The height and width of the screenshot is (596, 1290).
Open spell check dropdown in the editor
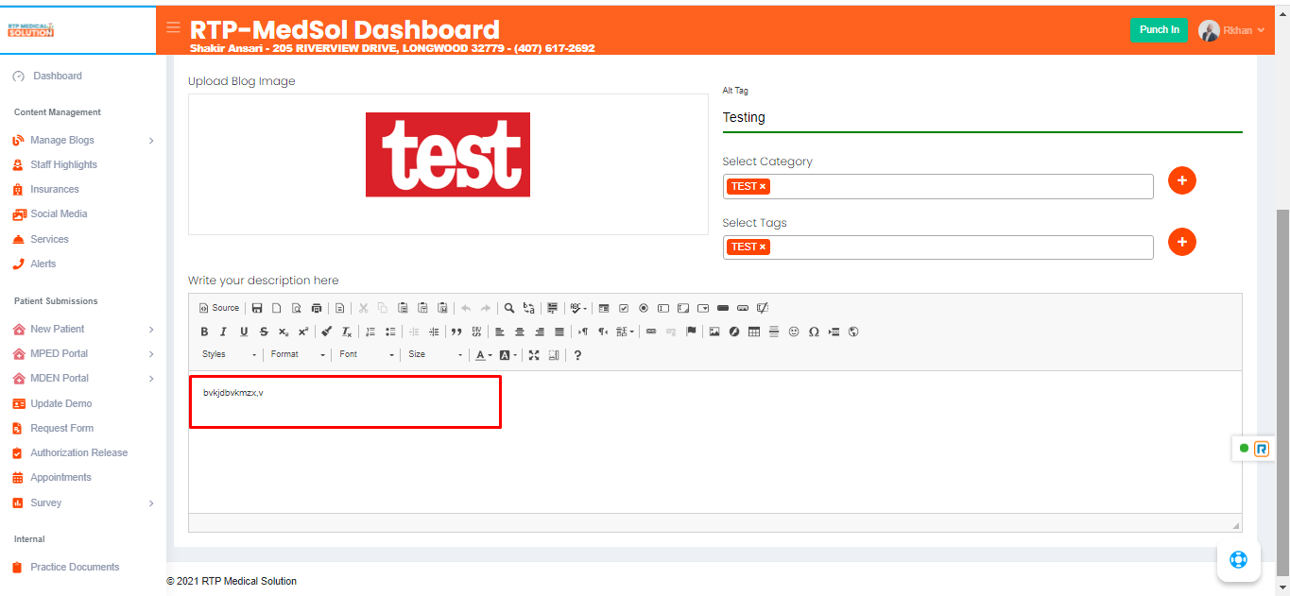(578, 308)
